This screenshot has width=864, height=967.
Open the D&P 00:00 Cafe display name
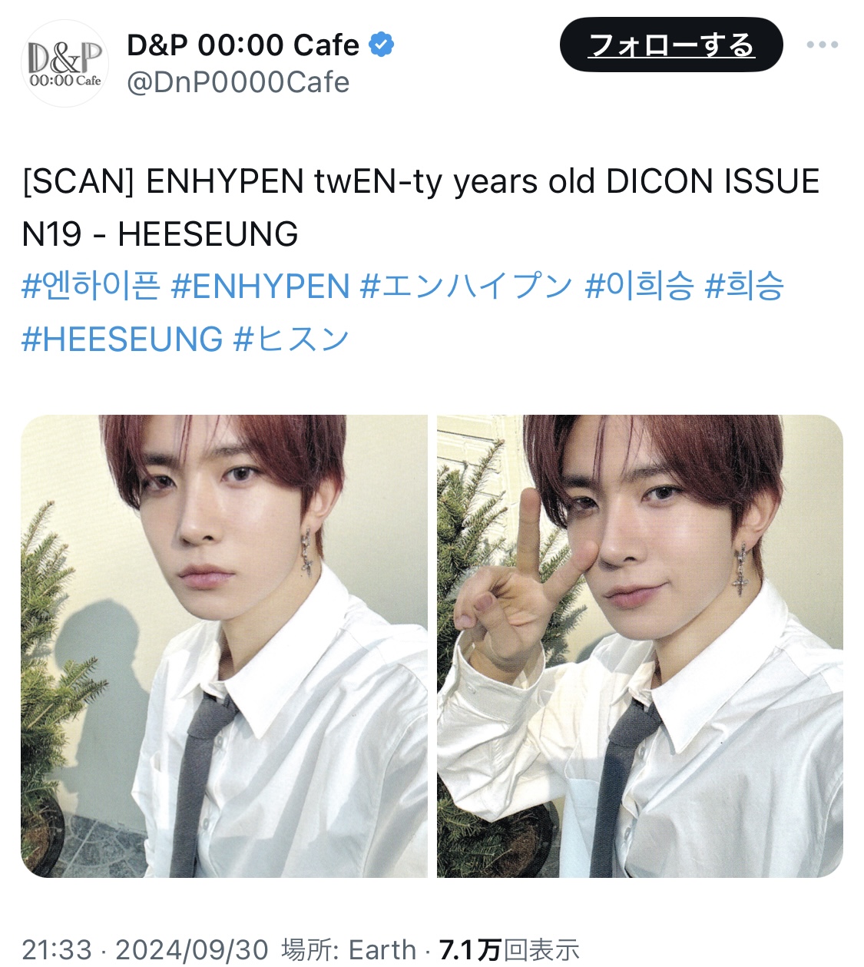coord(243,45)
